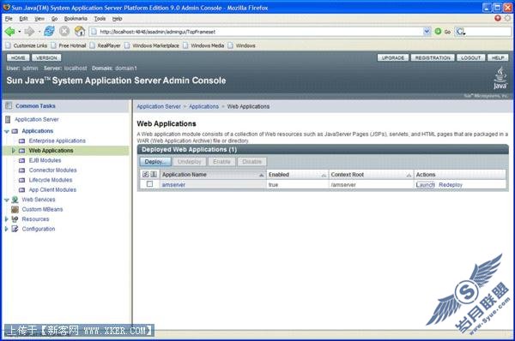The height and width of the screenshot is (341, 515).
Task: Click the Custom MBeans icon
Action: pos(15,210)
